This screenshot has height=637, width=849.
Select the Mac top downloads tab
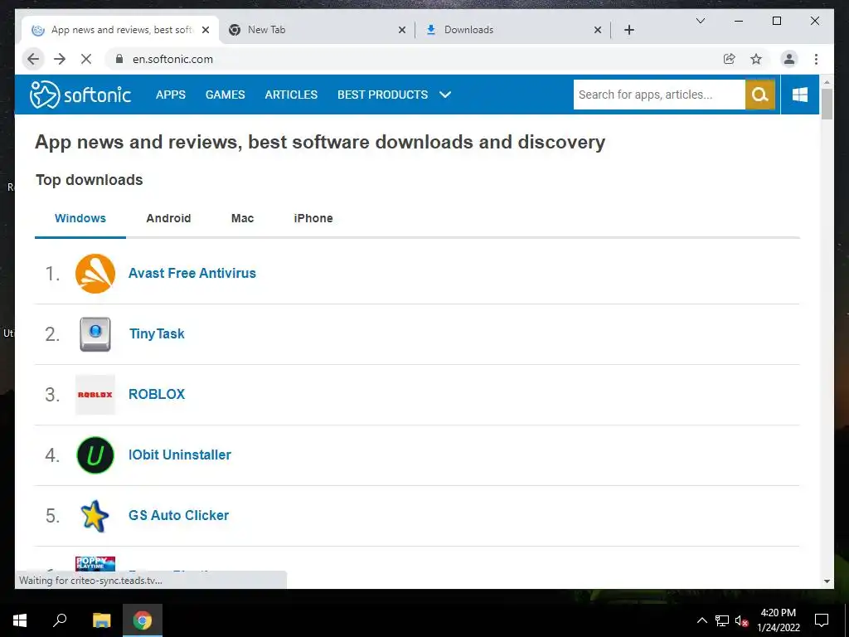(x=242, y=218)
